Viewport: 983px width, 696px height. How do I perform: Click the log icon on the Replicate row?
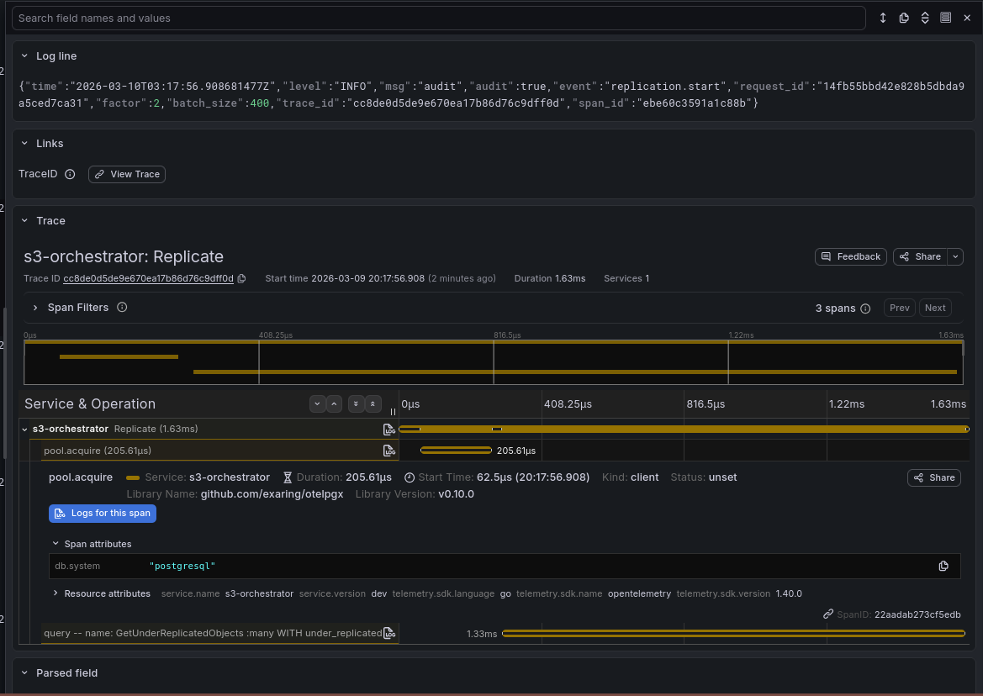coord(389,430)
